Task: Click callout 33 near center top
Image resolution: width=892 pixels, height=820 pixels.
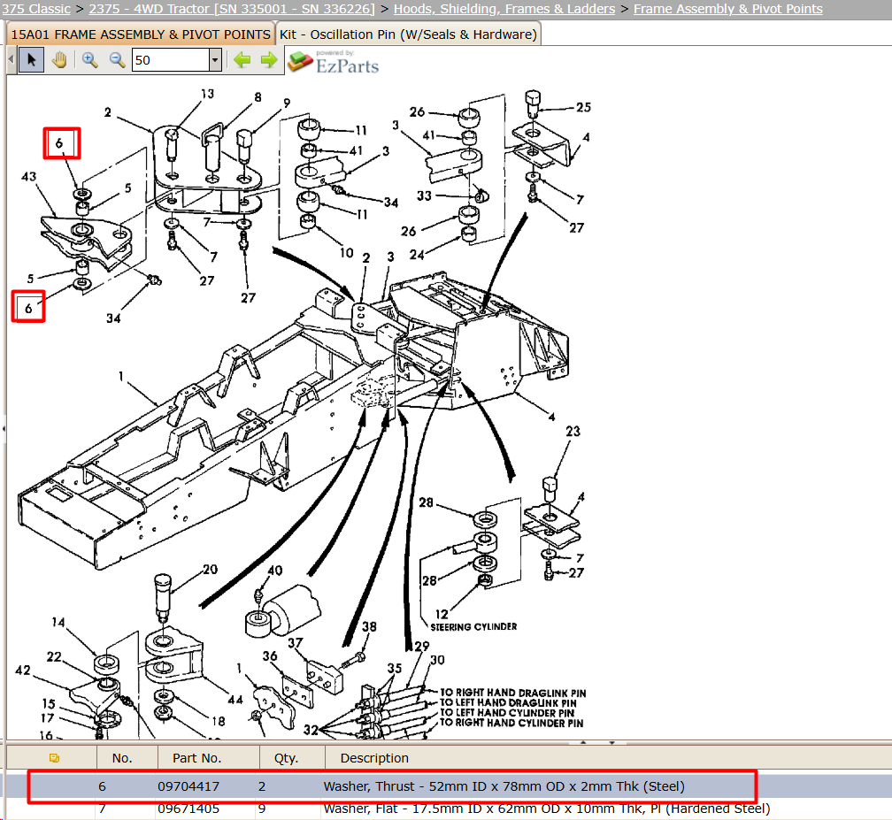Action: point(424,196)
